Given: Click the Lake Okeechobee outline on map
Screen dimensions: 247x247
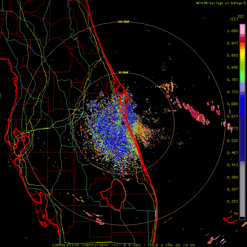Looking at the screenshot, I should [x=113, y=195].
